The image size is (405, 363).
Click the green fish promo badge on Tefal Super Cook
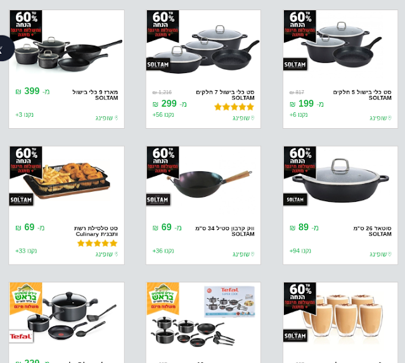(x=163, y=298)
